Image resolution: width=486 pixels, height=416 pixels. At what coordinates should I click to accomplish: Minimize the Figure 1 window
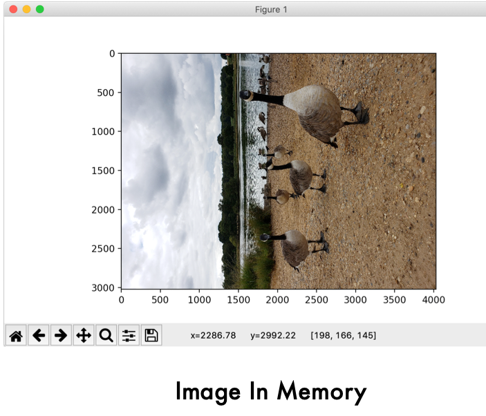[x=26, y=9]
